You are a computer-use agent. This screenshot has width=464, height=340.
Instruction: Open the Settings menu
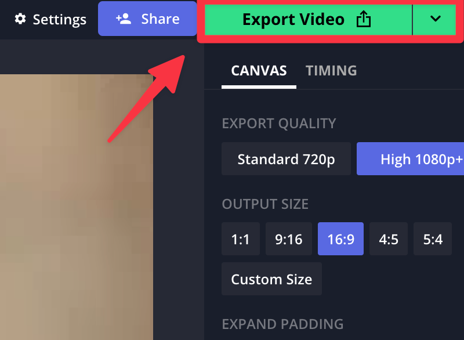point(50,19)
